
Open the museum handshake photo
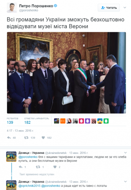[66, 73]
